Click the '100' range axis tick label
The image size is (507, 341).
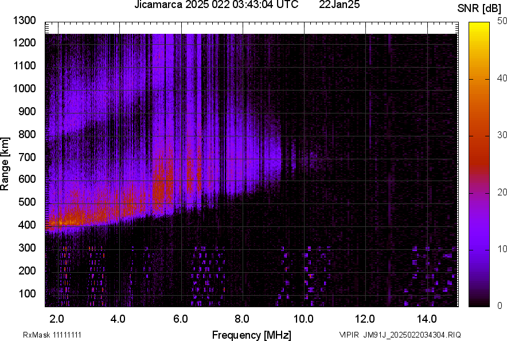coord(26,293)
